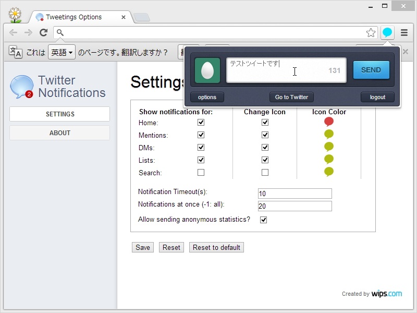Click the egg avatar in the tweet popup

click(x=207, y=70)
